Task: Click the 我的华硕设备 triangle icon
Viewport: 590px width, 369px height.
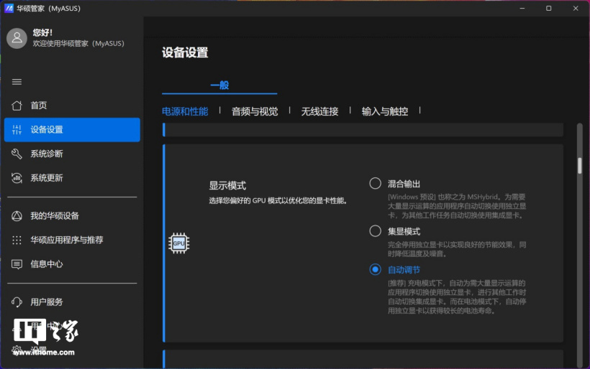Action: 17,216
